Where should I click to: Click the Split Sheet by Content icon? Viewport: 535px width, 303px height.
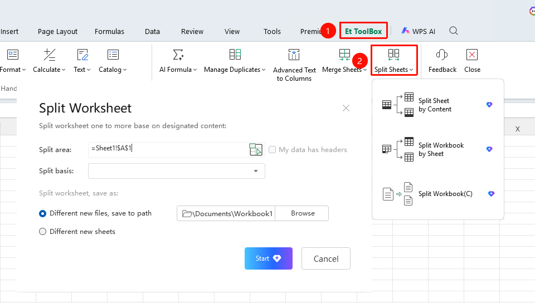point(398,105)
